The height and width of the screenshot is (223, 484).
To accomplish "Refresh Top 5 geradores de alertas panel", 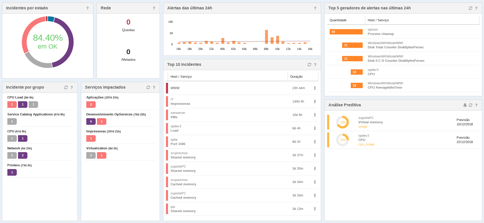I will 470,8.
